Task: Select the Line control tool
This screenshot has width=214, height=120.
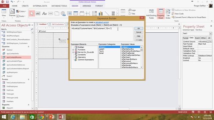Action: click(107, 13)
